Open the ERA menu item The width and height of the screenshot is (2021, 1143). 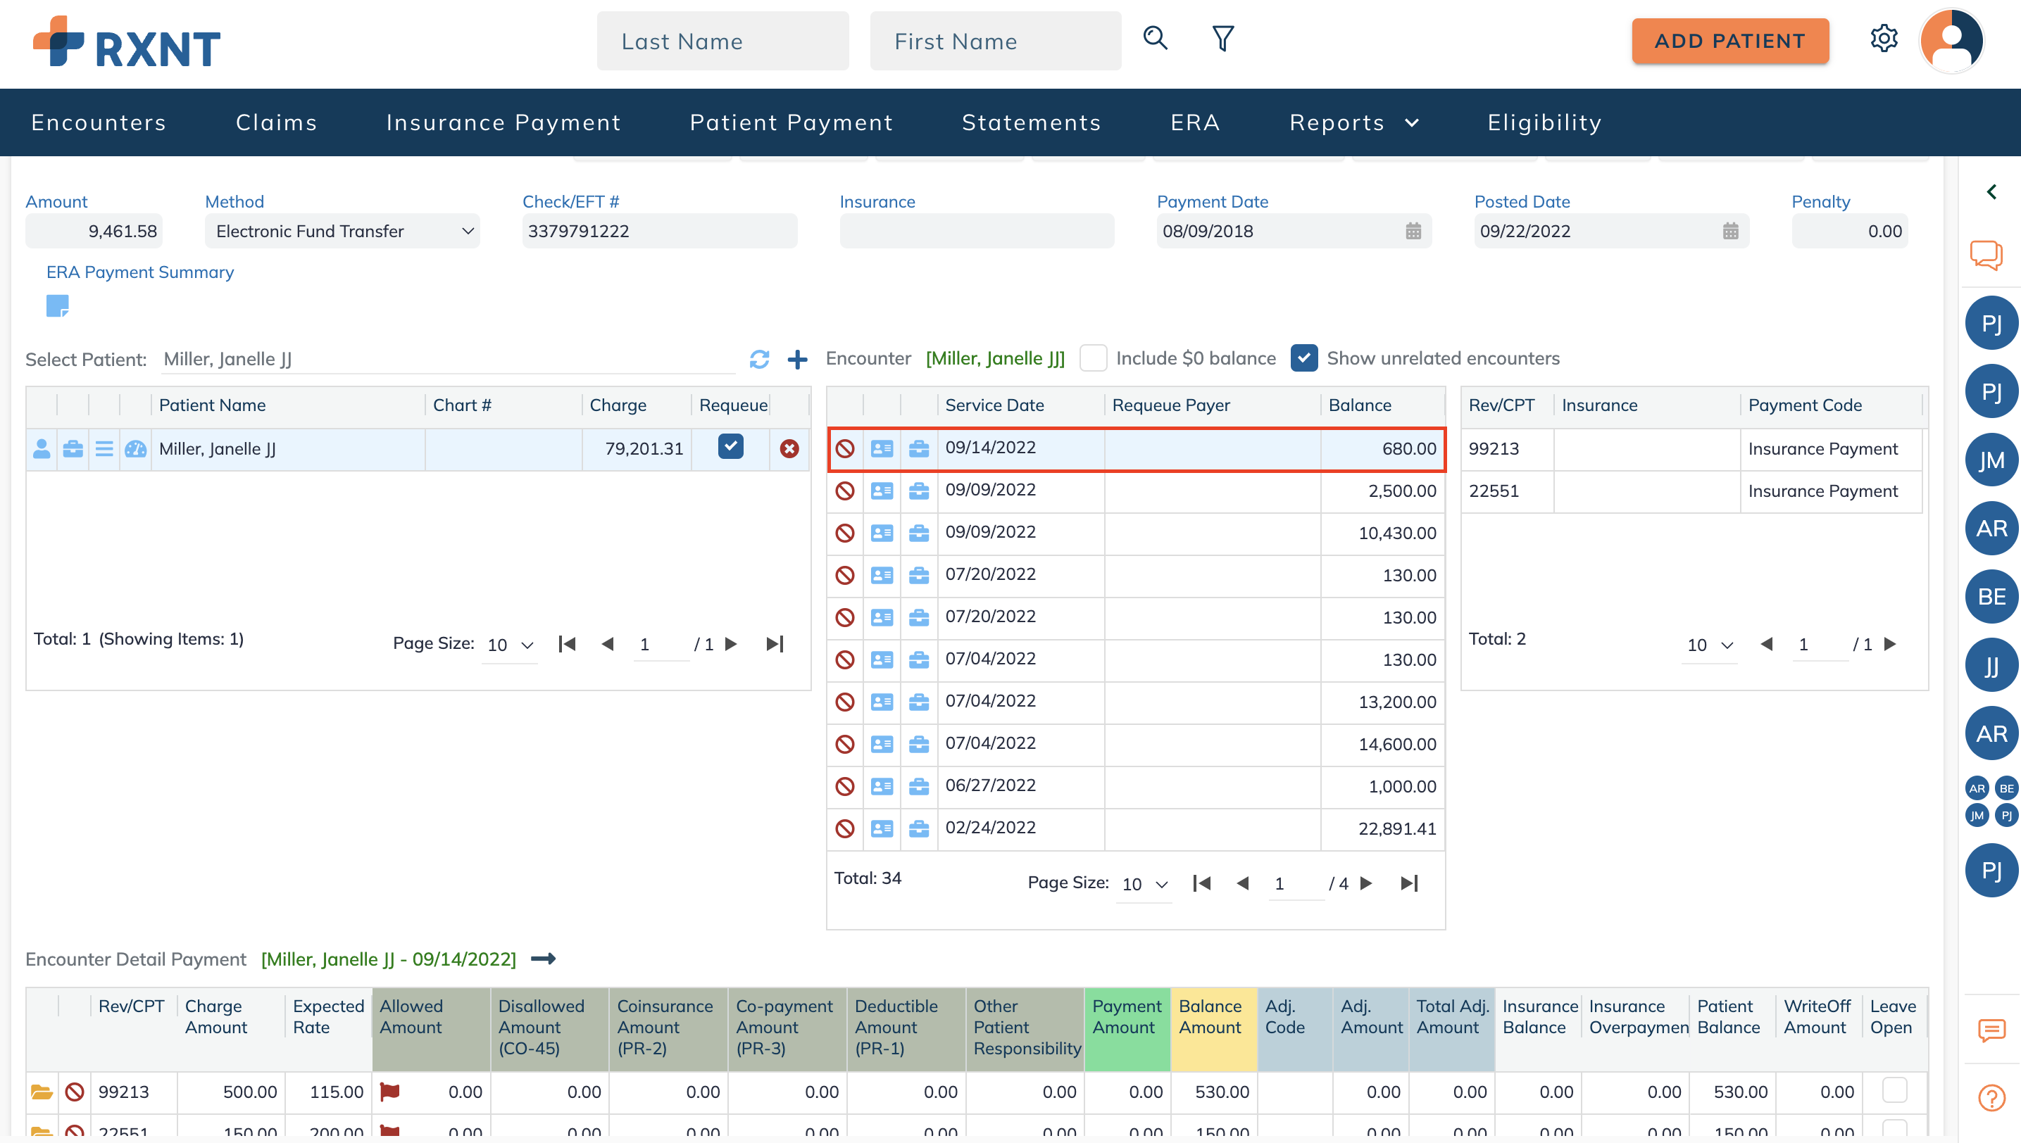pos(1195,122)
